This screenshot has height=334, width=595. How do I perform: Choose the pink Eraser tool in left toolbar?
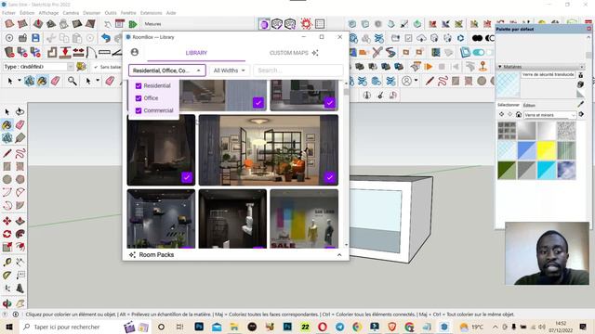click(20, 125)
